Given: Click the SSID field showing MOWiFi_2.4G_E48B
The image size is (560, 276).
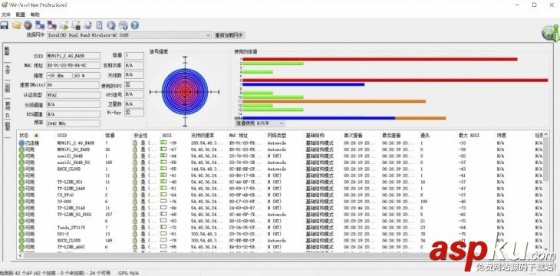Looking at the screenshot, I should click(73, 56).
